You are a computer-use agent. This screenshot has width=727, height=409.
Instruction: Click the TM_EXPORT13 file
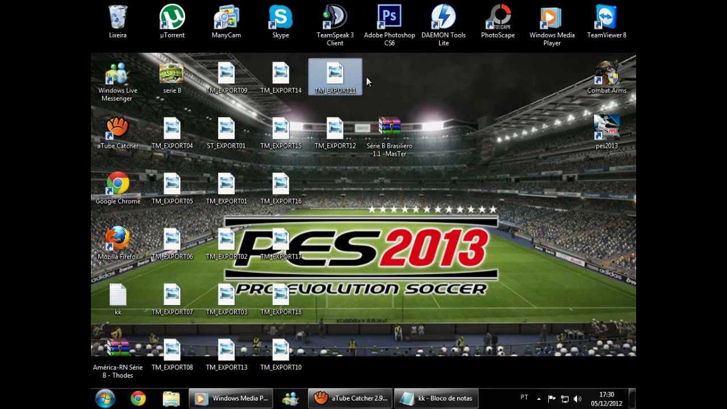(x=226, y=354)
